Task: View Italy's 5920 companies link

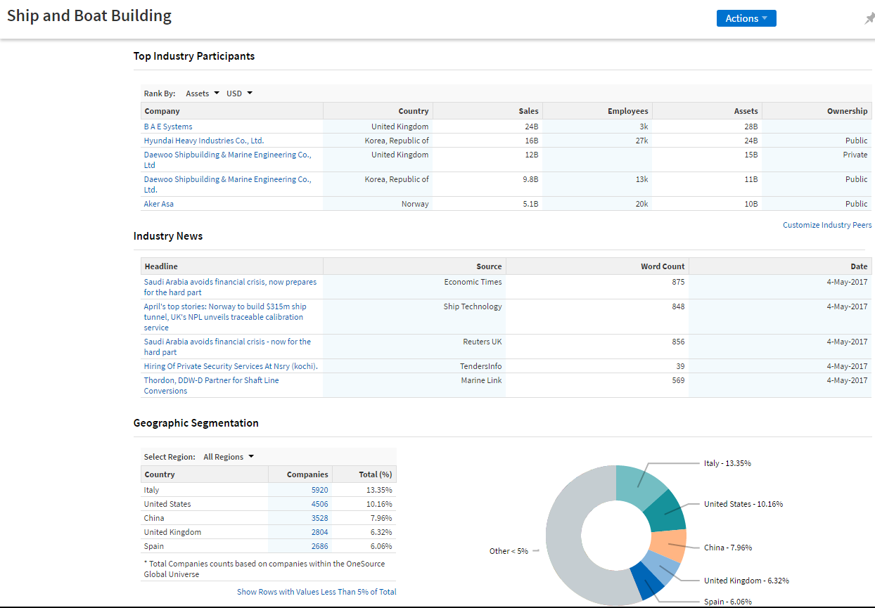Action: [x=320, y=490]
